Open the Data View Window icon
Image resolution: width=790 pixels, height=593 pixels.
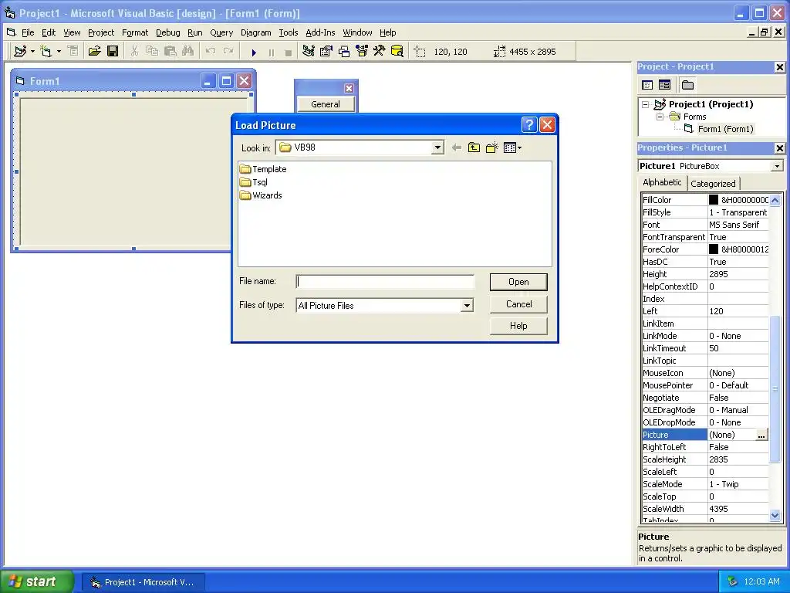397,51
